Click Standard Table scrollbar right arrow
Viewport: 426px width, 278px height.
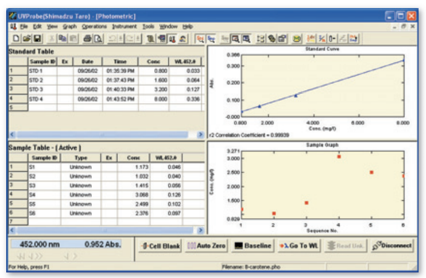201,134
